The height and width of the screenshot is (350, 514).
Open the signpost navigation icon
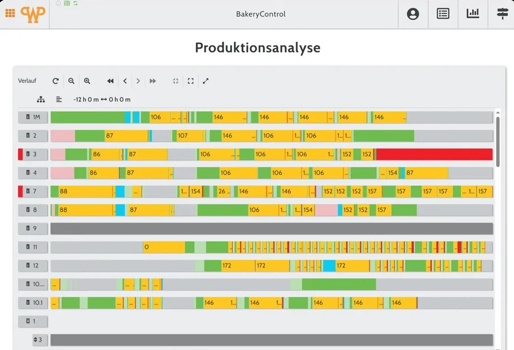(502, 14)
